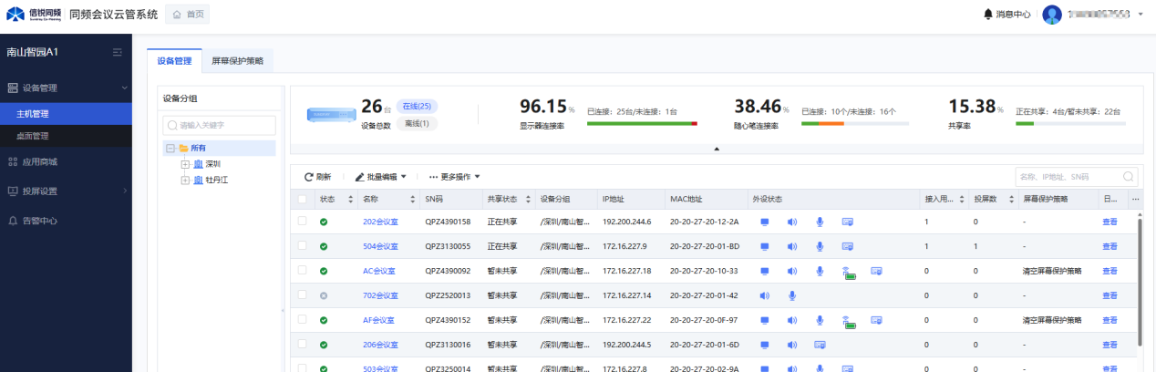Open the 消息中心 bell notification
This screenshot has height=372, width=1156.
(x=988, y=15)
